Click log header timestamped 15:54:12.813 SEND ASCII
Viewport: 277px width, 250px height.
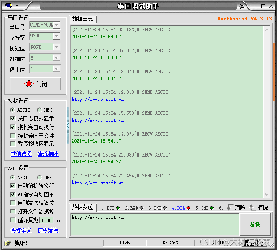pos(121,92)
